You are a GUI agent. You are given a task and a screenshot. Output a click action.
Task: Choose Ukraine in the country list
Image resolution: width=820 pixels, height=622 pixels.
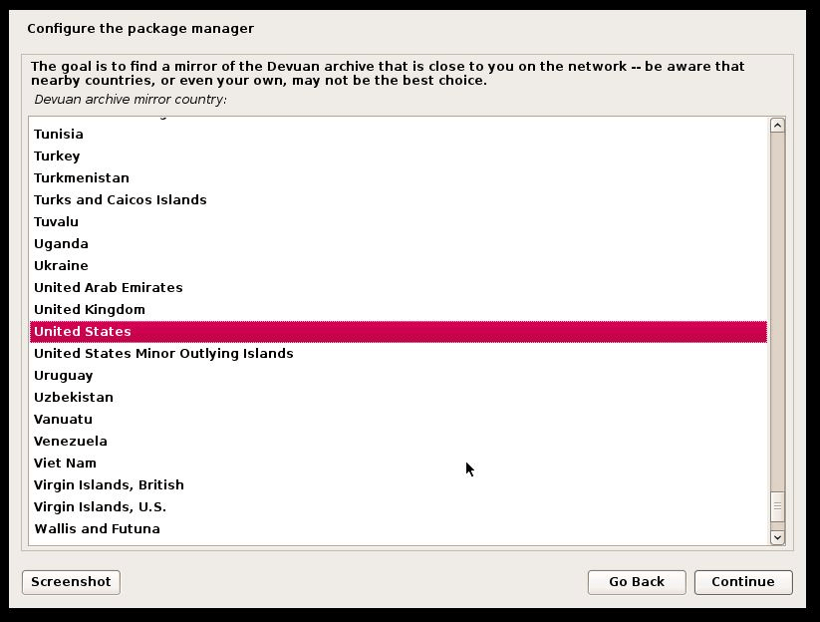click(x=63, y=265)
